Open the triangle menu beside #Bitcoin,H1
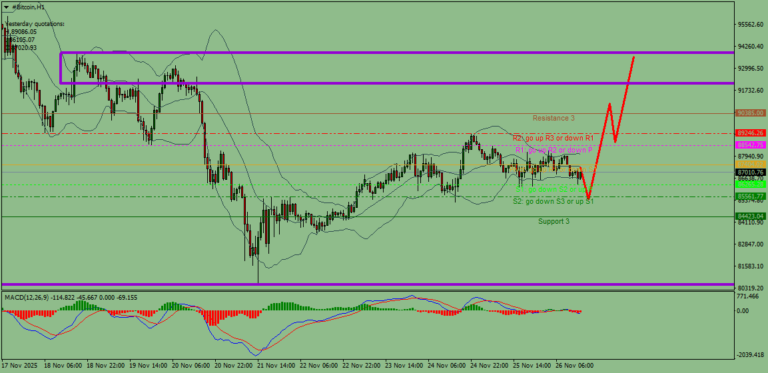Screen dimensions: 768x373 pyautogui.click(x=5, y=7)
